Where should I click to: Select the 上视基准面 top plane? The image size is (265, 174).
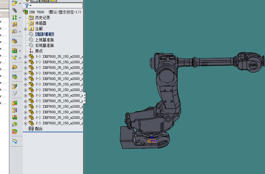pyautogui.click(x=44, y=40)
